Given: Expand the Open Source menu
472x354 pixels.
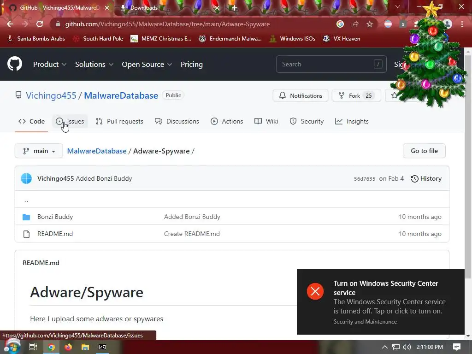Looking at the screenshot, I should [x=147, y=65].
